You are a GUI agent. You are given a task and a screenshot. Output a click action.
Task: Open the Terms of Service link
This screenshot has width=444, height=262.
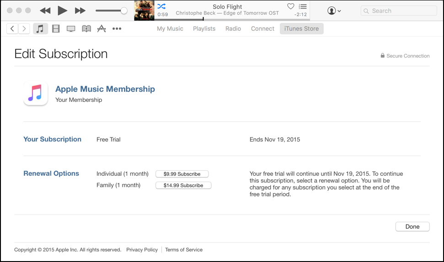184,250
